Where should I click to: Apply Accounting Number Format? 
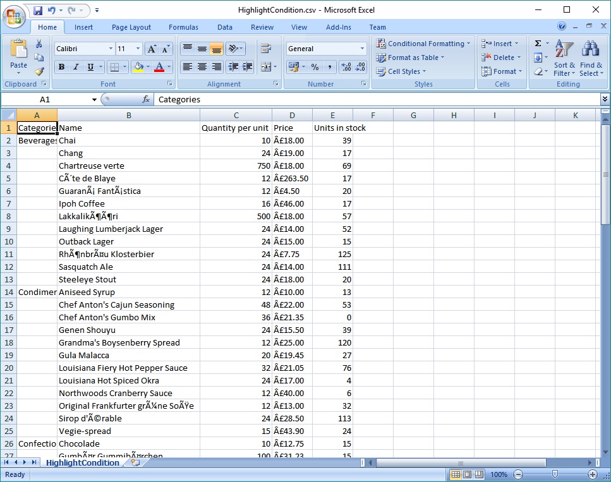pyautogui.click(x=293, y=66)
